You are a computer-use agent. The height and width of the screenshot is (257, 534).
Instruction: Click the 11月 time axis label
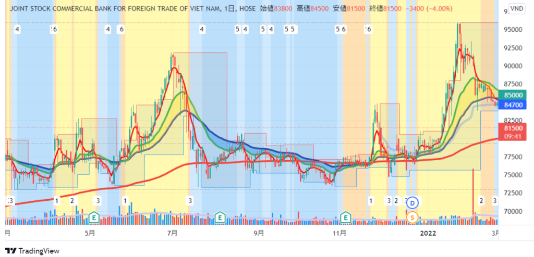coord(339,233)
